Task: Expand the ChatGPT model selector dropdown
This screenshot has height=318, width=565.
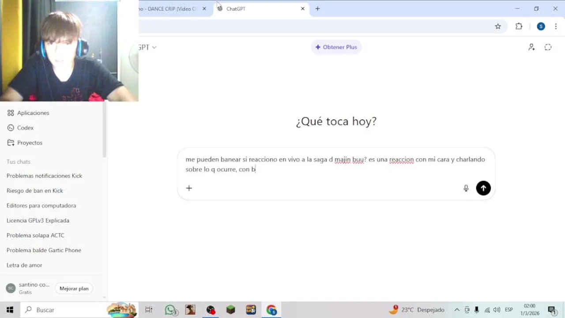Action: tap(147, 47)
